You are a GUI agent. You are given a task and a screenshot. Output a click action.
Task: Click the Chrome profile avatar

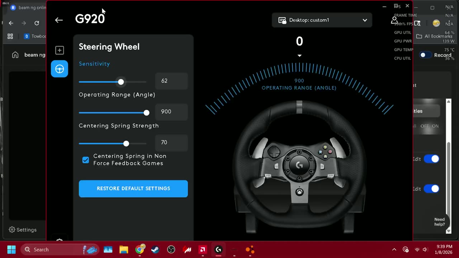click(436, 23)
